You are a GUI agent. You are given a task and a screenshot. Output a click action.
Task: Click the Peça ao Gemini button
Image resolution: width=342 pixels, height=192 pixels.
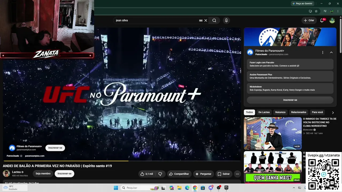302,3
